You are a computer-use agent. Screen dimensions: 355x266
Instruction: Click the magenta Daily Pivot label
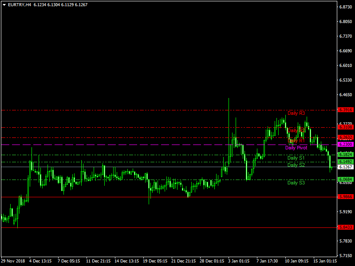296,148
